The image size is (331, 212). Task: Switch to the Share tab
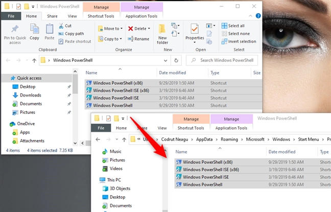point(52,16)
